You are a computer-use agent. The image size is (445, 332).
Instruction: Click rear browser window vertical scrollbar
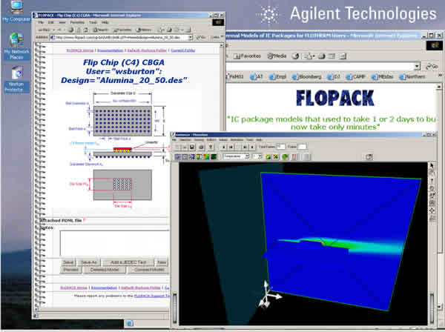pyautogui.click(x=439, y=196)
